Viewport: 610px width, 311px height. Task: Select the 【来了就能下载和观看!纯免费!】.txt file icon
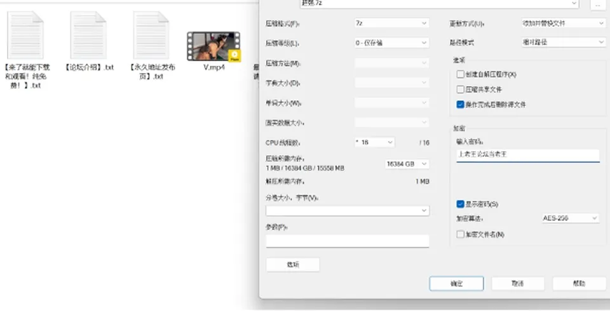point(25,35)
